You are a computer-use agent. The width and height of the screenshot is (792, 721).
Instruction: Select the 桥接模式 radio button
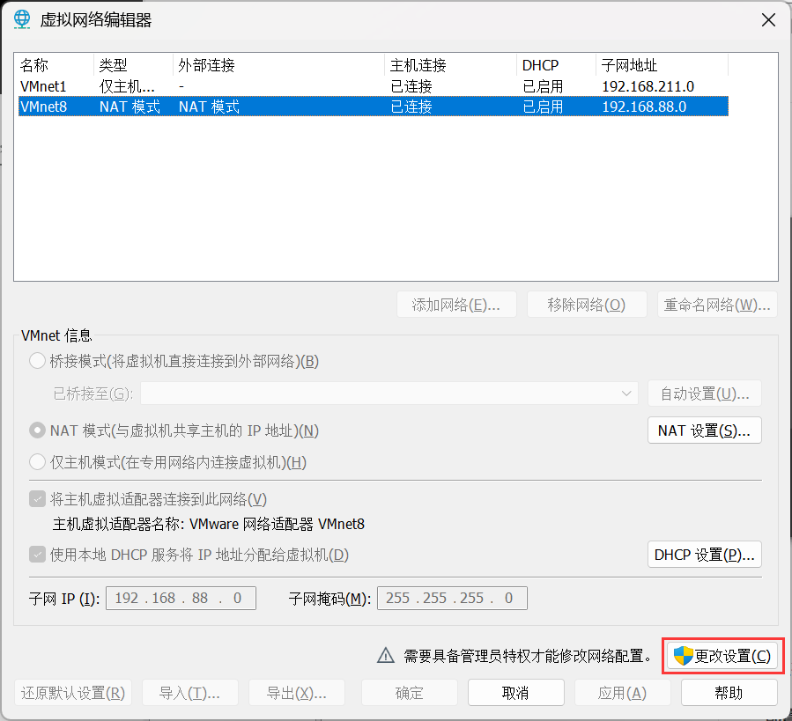[37, 361]
